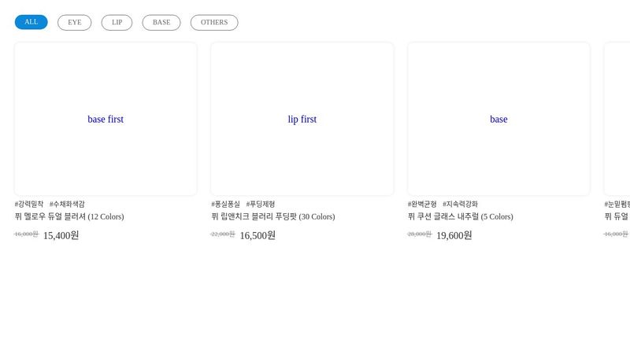
Task: Click the #강력밀착 hashtag
Action: coord(29,204)
